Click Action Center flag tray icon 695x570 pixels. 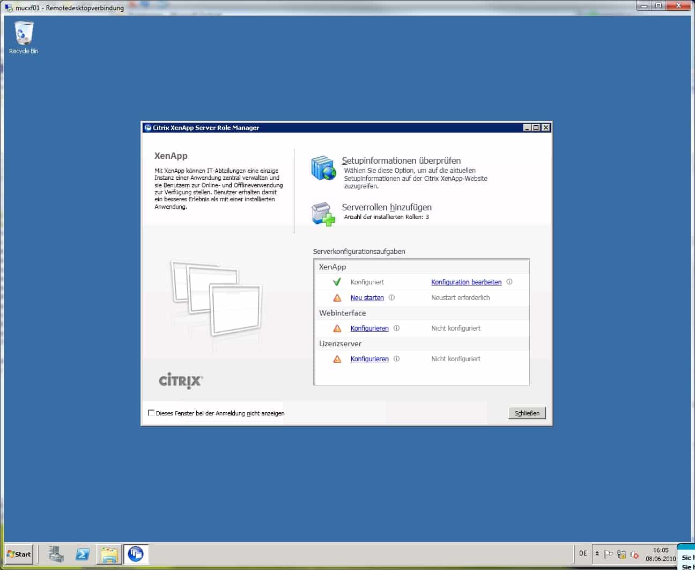click(x=609, y=554)
